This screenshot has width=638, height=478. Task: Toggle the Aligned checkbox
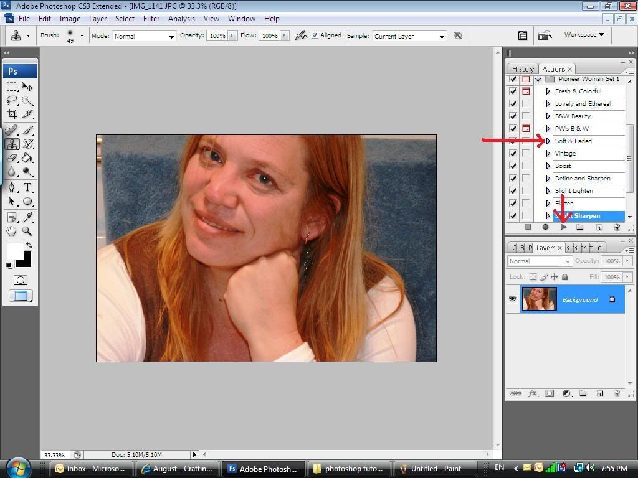pyautogui.click(x=315, y=35)
